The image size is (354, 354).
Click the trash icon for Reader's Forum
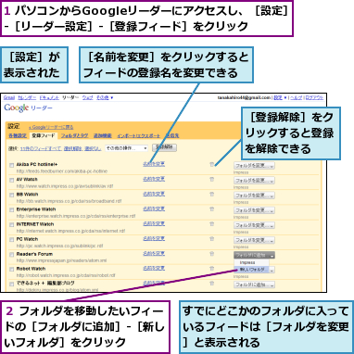coord(212,253)
